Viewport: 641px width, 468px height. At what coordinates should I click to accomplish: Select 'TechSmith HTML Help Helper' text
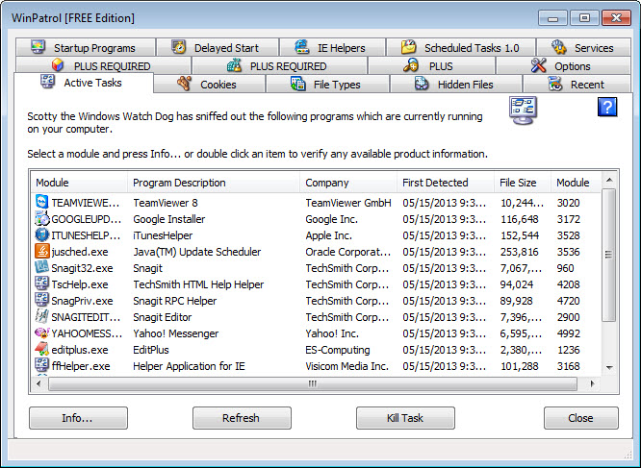pyautogui.click(x=198, y=284)
